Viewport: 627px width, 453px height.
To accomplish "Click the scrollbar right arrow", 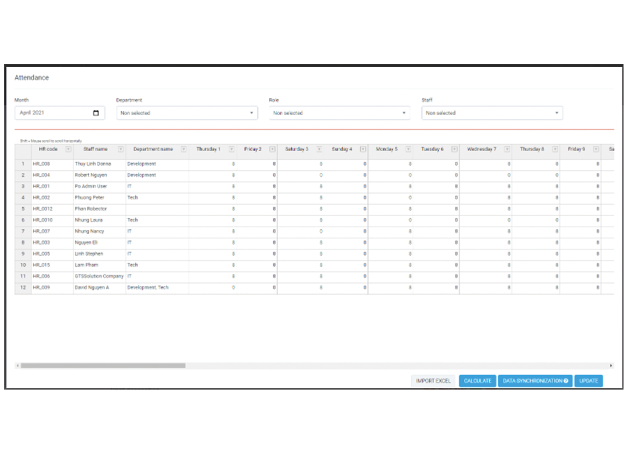I will click(611, 365).
